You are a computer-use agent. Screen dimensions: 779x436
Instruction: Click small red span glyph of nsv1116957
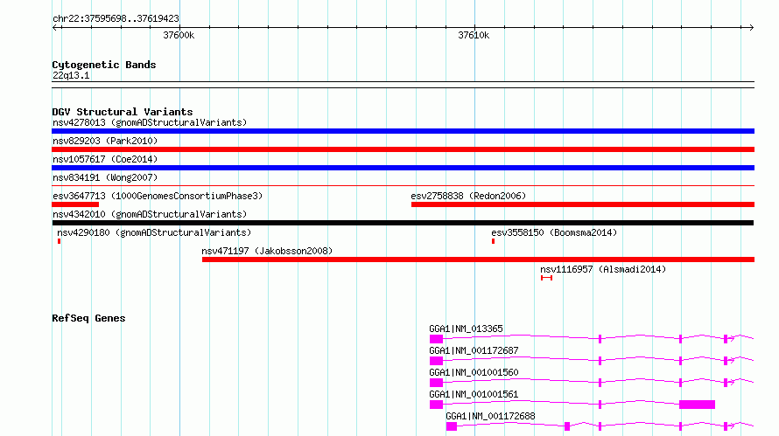pyautogui.click(x=546, y=278)
